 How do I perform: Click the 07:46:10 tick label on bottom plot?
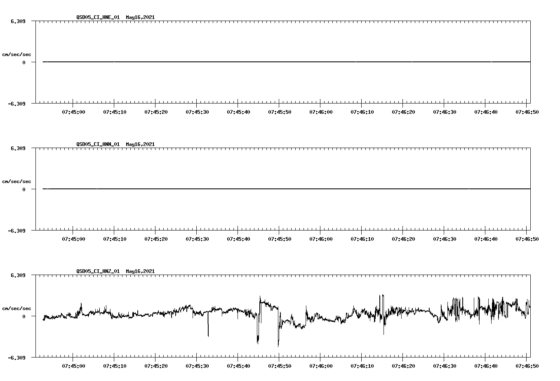363,365
